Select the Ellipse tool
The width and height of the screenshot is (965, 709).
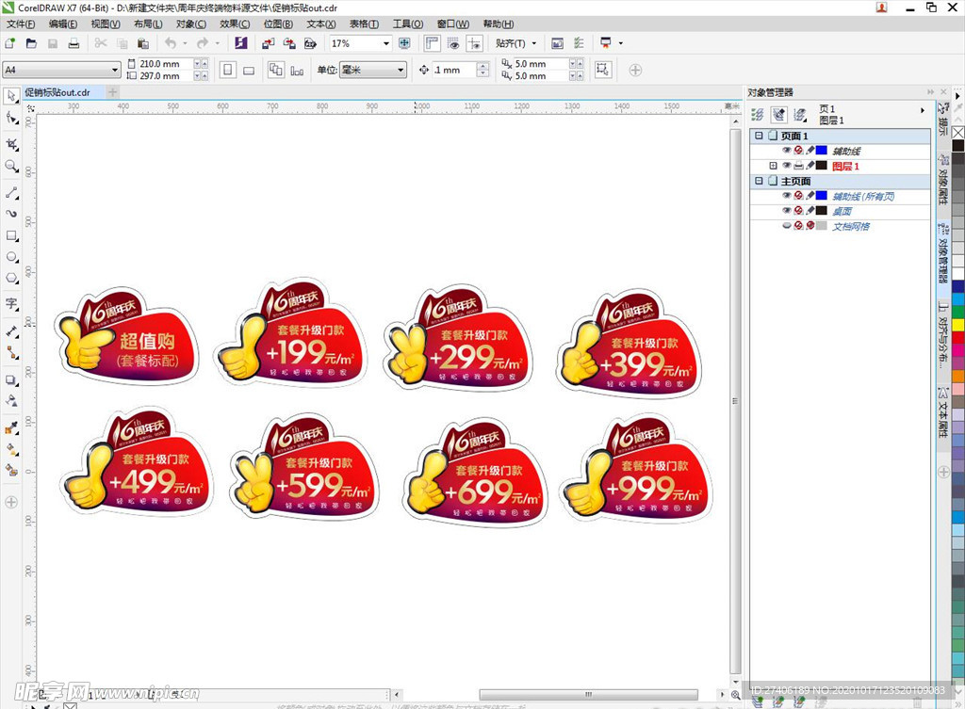11,257
